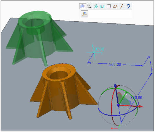The height and width of the screenshot is (132, 155).
Task: Select the 200.00 dimension value
Action: click(115, 65)
